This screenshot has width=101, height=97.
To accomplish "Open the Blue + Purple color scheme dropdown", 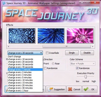I will click(x=83, y=64).
